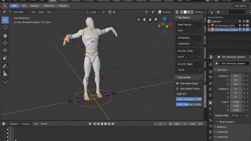
Task: Click the current frame number field
Action: point(160,124)
